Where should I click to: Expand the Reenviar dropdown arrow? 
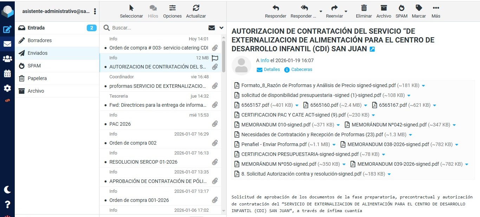click(346, 11)
